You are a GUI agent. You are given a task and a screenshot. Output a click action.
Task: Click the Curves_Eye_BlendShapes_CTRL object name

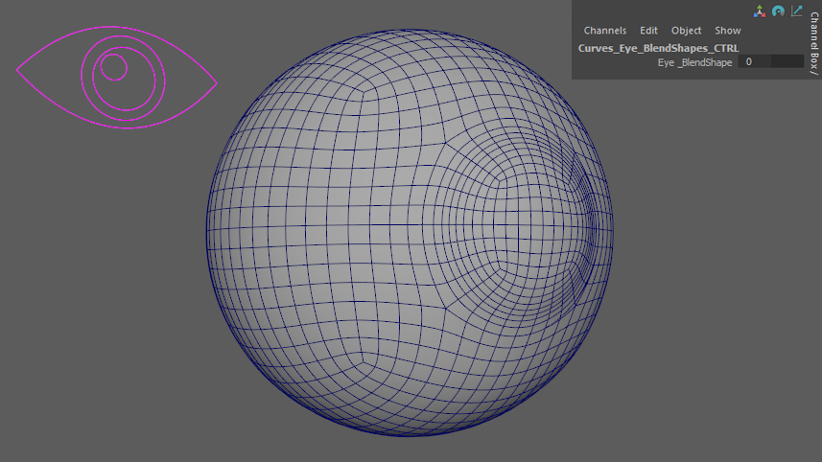click(x=658, y=48)
